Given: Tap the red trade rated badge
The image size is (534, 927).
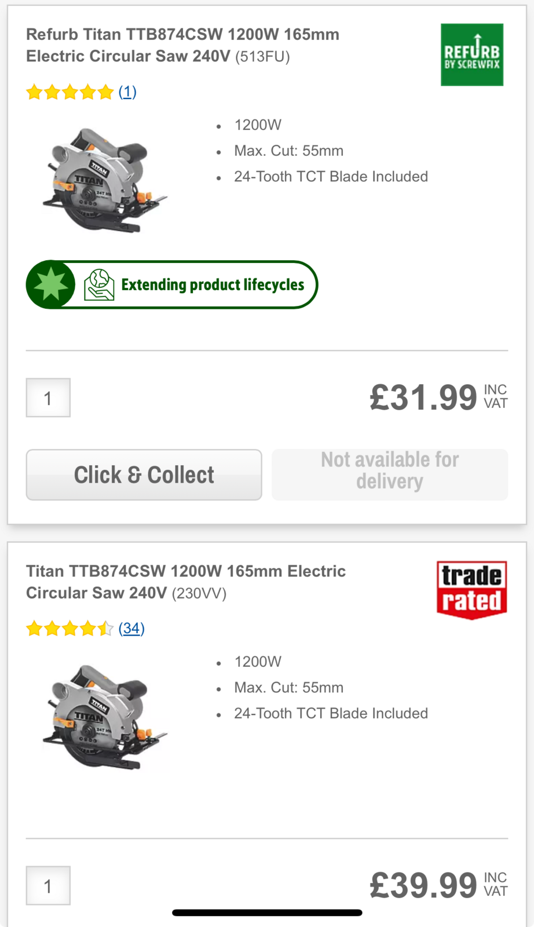Looking at the screenshot, I should click(x=471, y=589).
